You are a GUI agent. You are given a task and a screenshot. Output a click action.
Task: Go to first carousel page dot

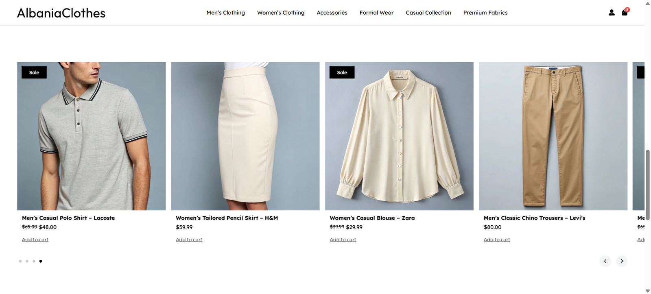coord(20,261)
